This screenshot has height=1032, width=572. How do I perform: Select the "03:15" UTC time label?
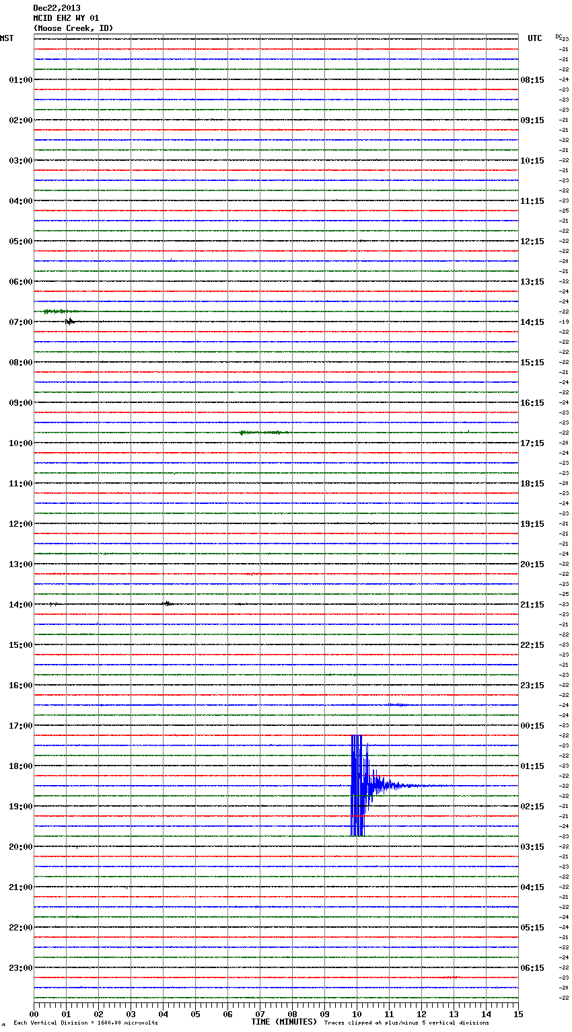(532, 847)
